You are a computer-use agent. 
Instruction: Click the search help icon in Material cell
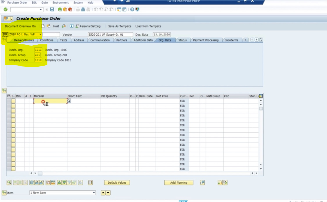click(x=69, y=101)
